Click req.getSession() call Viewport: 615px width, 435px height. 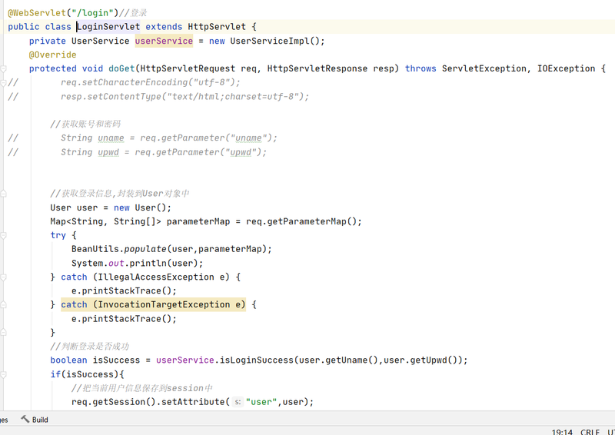(x=114, y=402)
